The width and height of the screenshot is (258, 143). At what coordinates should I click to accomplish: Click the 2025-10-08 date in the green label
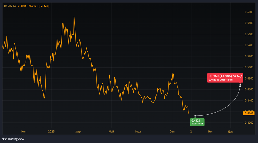point(197,124)
